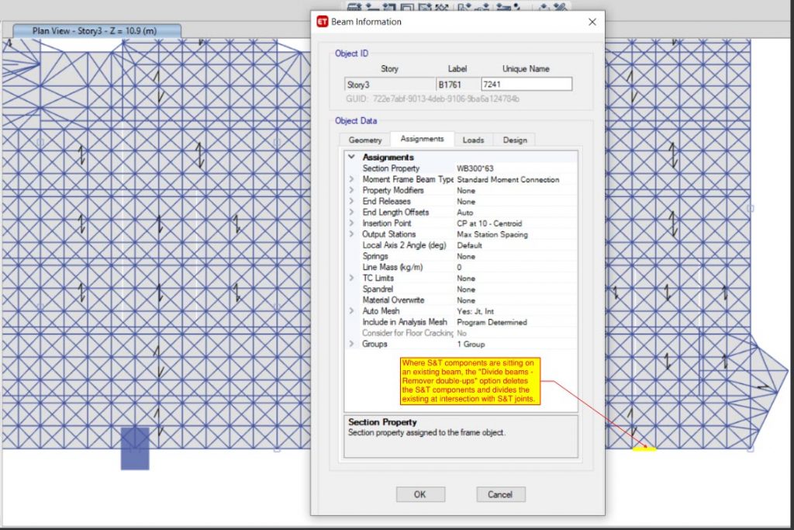The height and width of the screenshot is (530, 794).
Task: Expand the Groups row
Action: [351, 344]
